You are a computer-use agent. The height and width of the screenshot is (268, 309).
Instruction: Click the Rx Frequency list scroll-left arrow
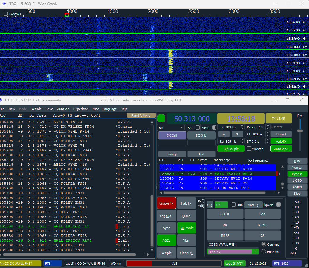pos(161,193)
